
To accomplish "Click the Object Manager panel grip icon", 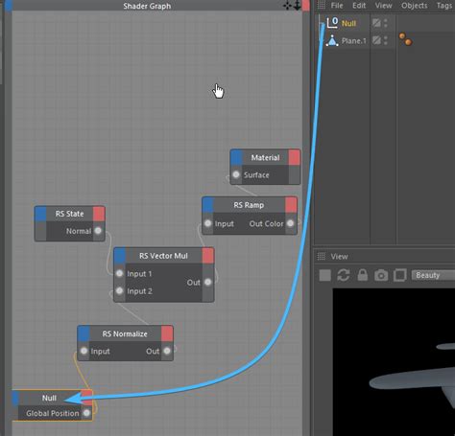I will click(321, 5).
